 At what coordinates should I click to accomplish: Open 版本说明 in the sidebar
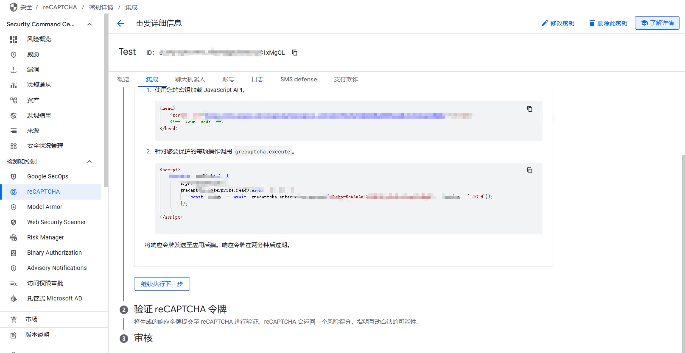tap(37, 335)
